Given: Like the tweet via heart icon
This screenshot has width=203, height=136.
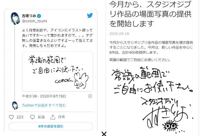Looking at the screenshot, I should pyautogui.click(x=11, y=117).
